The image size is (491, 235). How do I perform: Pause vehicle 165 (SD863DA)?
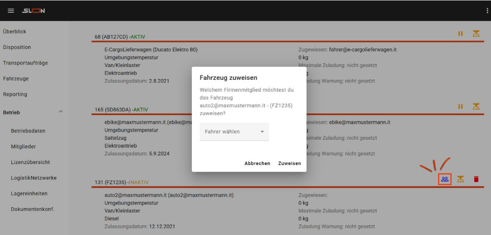[x=461, y=106]
